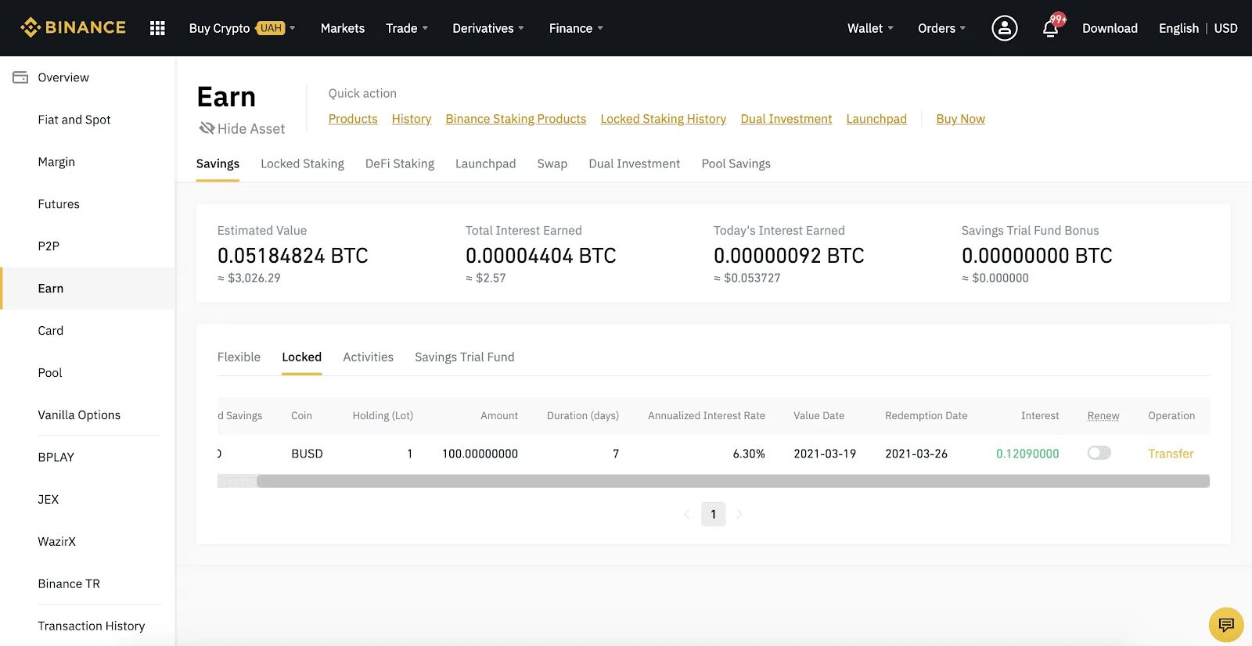
Task: Go to next page arrow
Action: [739, 514]
